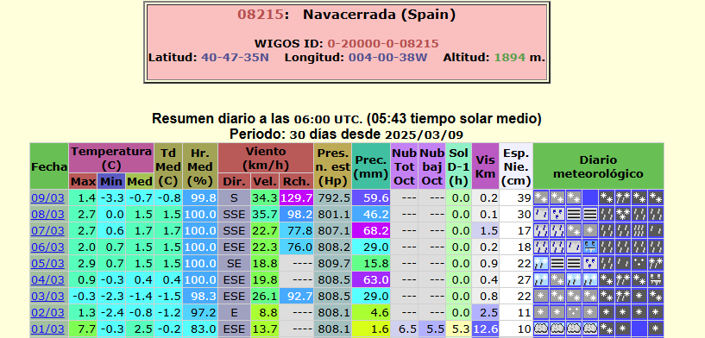Click the light night rain icon in 05/03 row
705x338 pixels.
[623, 263]
